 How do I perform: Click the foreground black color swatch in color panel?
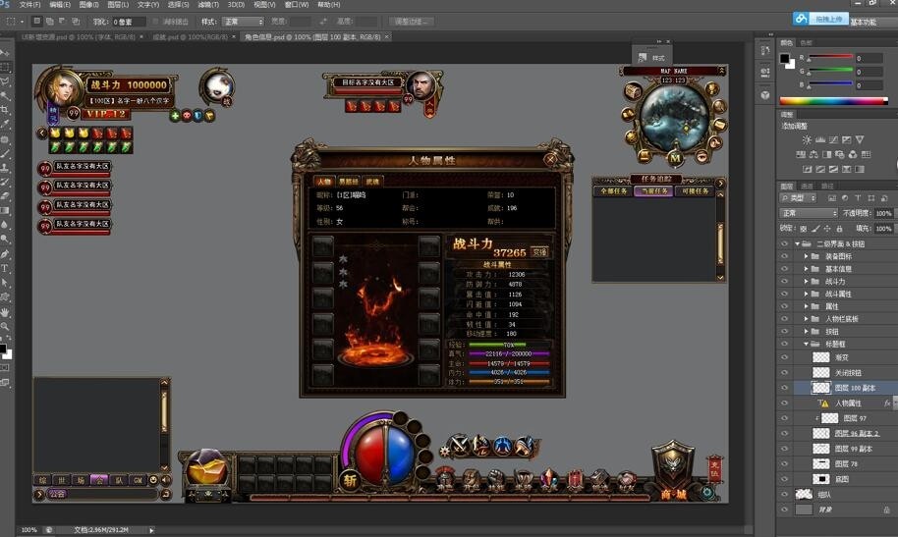coord(785,58)
